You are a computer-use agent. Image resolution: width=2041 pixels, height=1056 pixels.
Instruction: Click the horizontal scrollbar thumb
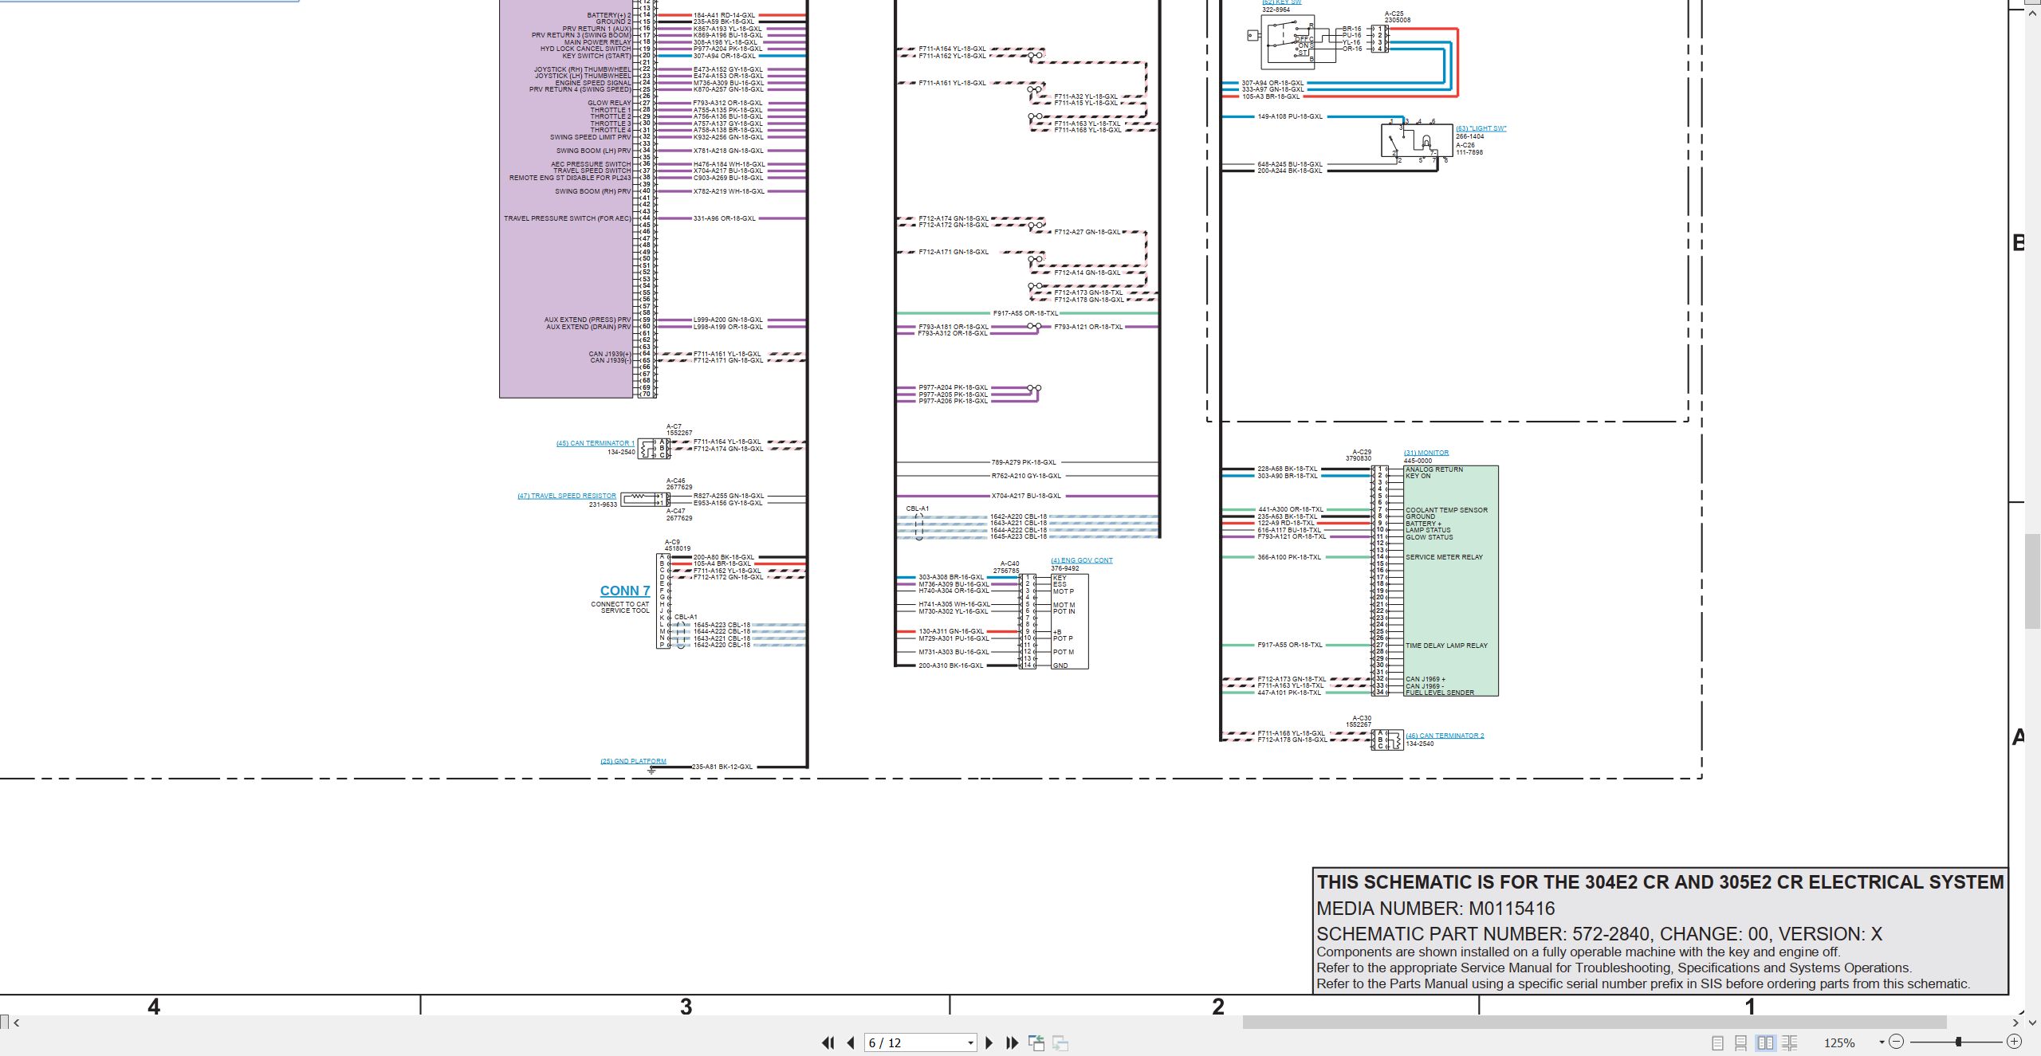pyautogui.click(x=1595, y=1022)
